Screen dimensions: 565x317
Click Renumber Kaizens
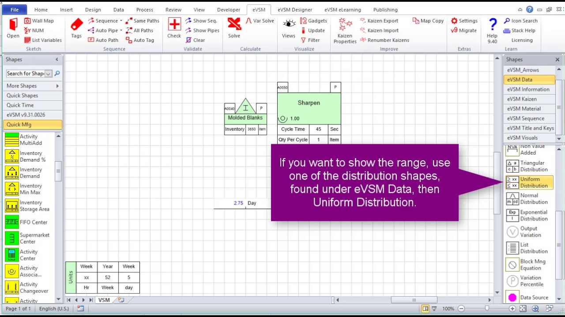coord(384,40)
